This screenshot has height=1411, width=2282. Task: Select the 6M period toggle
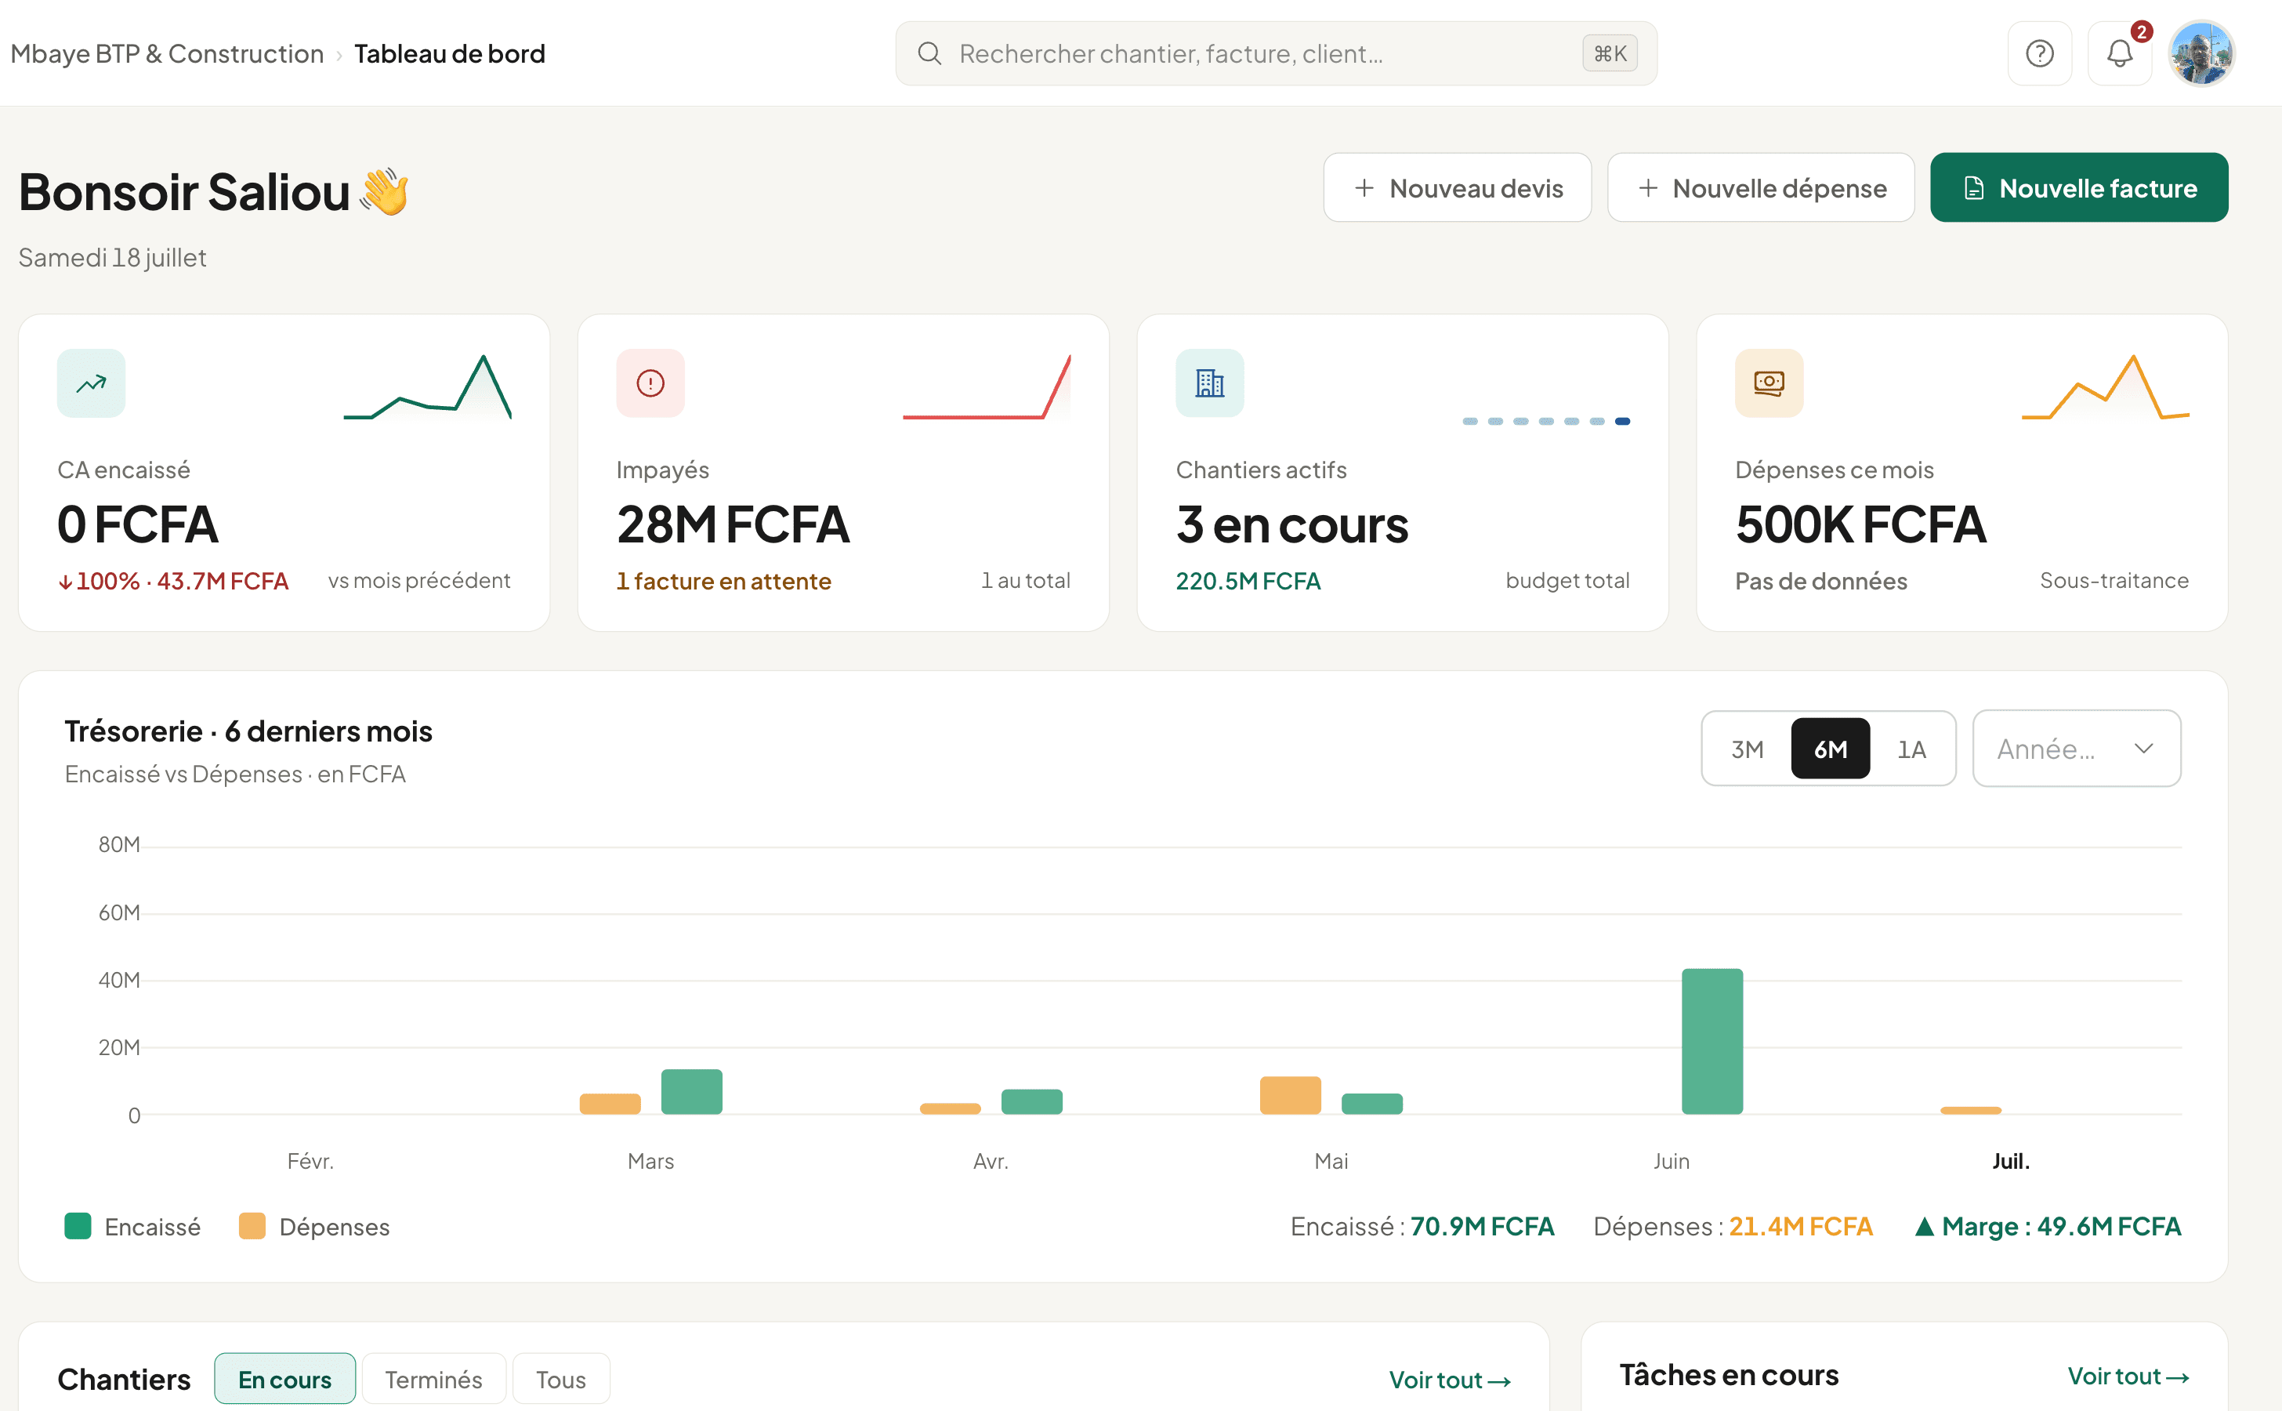[x=1831, y=749]
